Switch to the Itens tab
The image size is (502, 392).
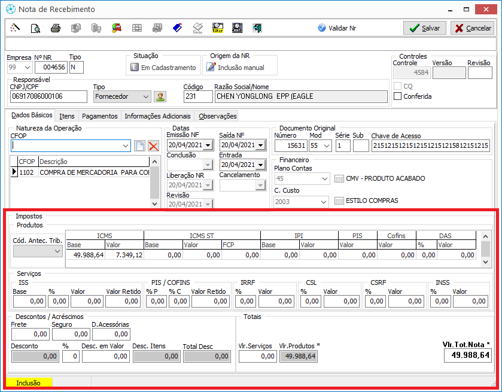tap(66, 116)
